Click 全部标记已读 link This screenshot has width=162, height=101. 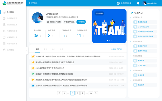(116, 49)
